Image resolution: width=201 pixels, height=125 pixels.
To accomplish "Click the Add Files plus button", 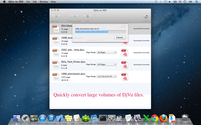I will tap(56, 16).
